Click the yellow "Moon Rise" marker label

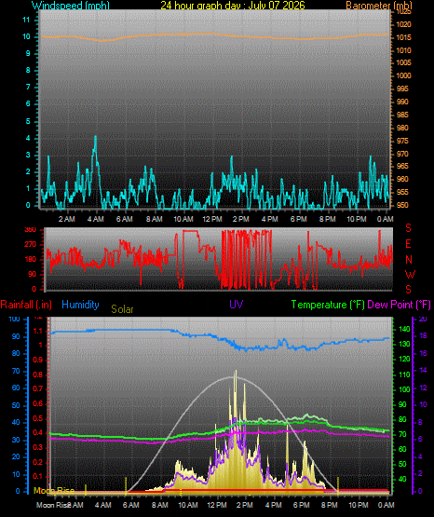[x=54, y=491]
